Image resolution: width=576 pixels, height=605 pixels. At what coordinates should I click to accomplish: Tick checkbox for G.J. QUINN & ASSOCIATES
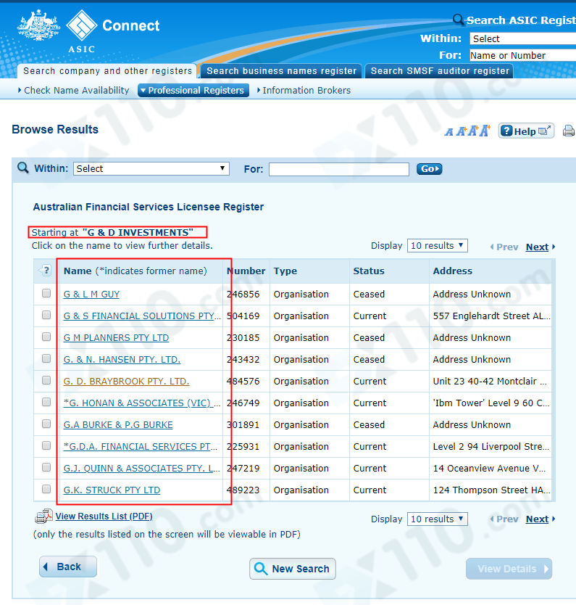click(x=46, y=467)
